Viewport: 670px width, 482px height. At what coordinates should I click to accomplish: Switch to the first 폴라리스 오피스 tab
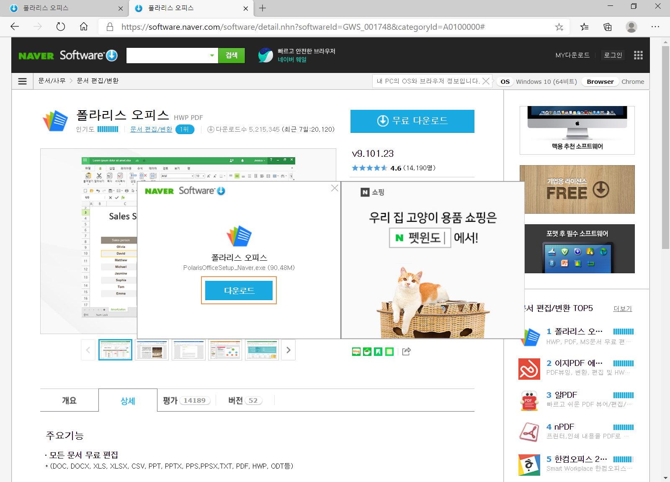click(x=65, y=8)
